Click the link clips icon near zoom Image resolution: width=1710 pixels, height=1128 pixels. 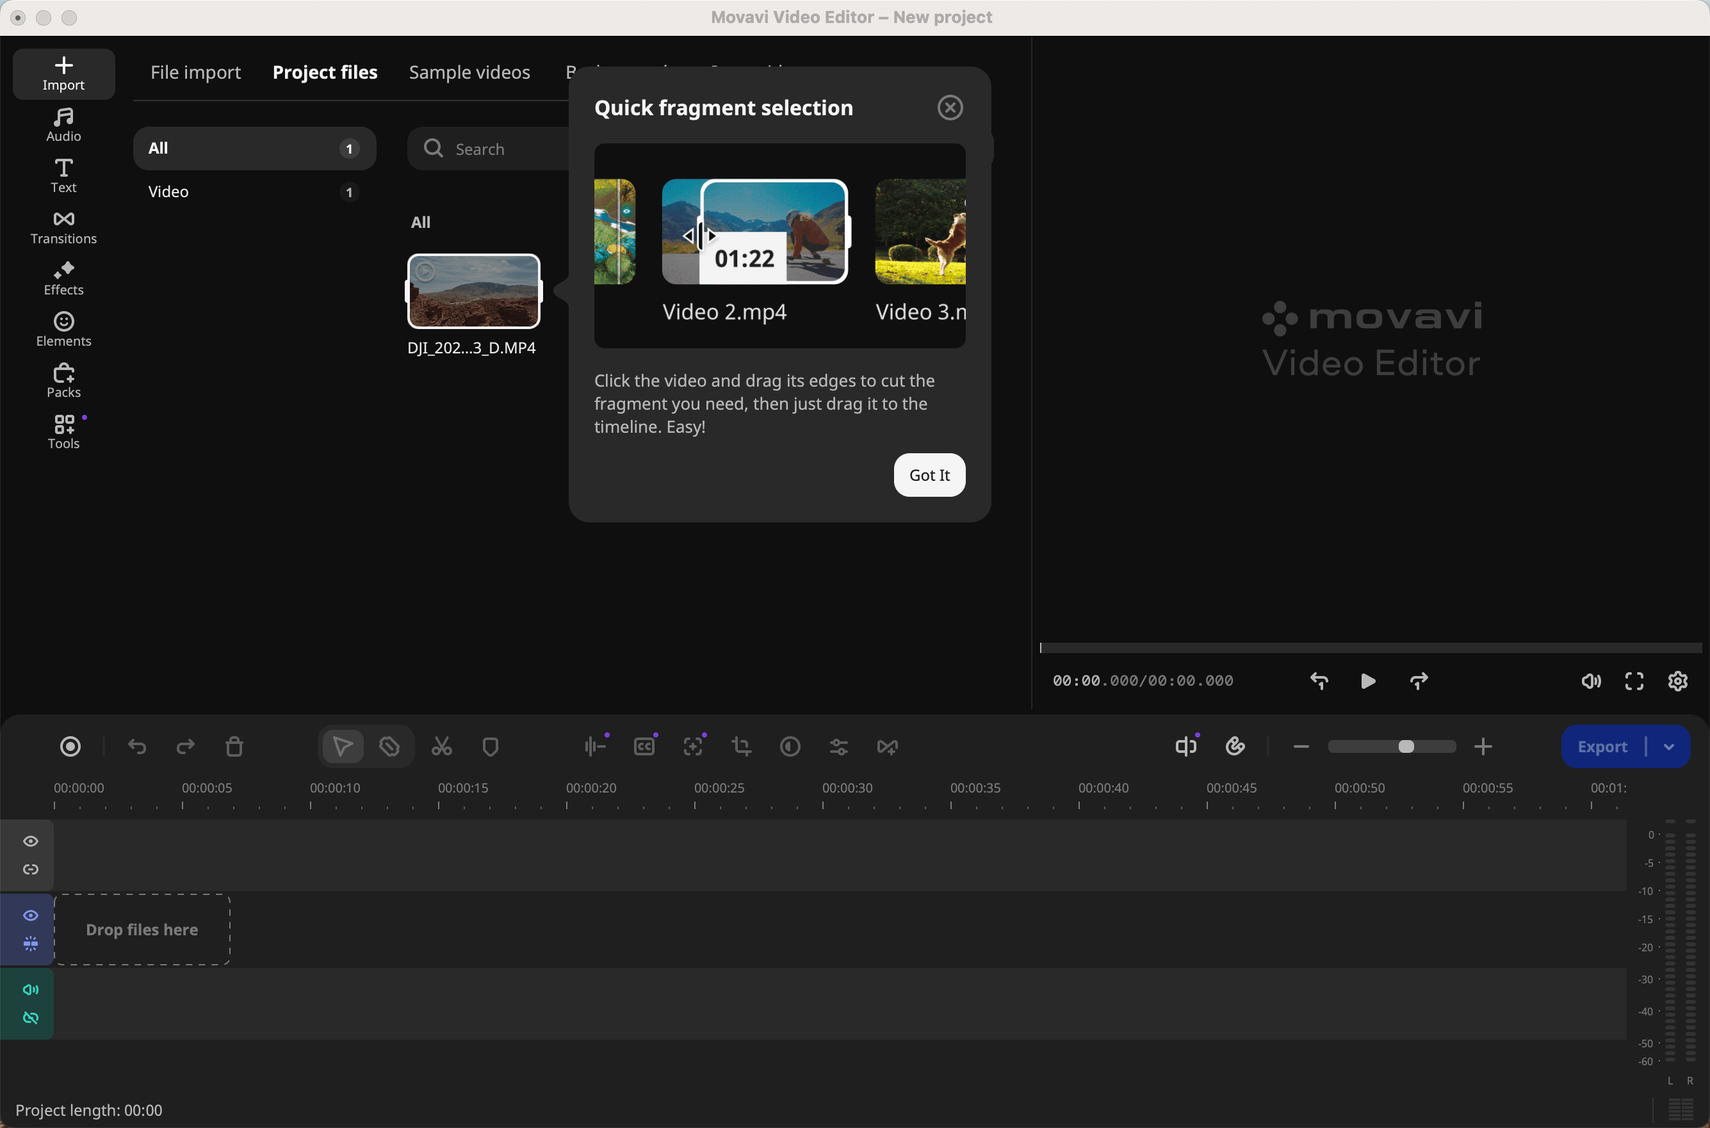pos(1235,746)
